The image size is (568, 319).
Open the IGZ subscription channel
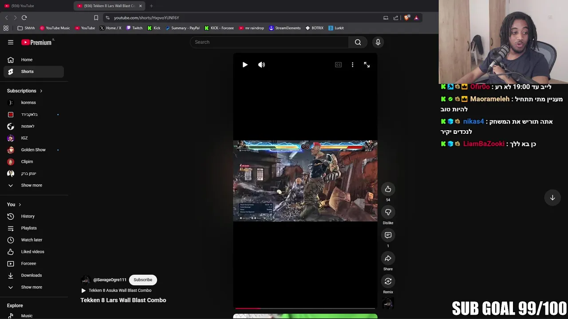tap(34, 138)
